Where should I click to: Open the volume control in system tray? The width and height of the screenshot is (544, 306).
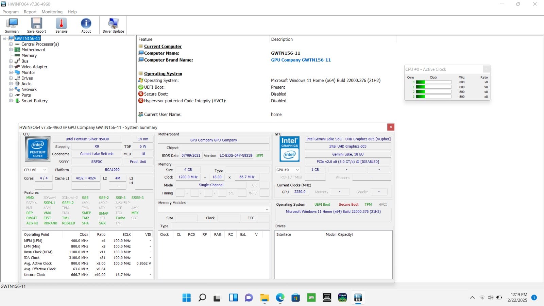[490, 297]
